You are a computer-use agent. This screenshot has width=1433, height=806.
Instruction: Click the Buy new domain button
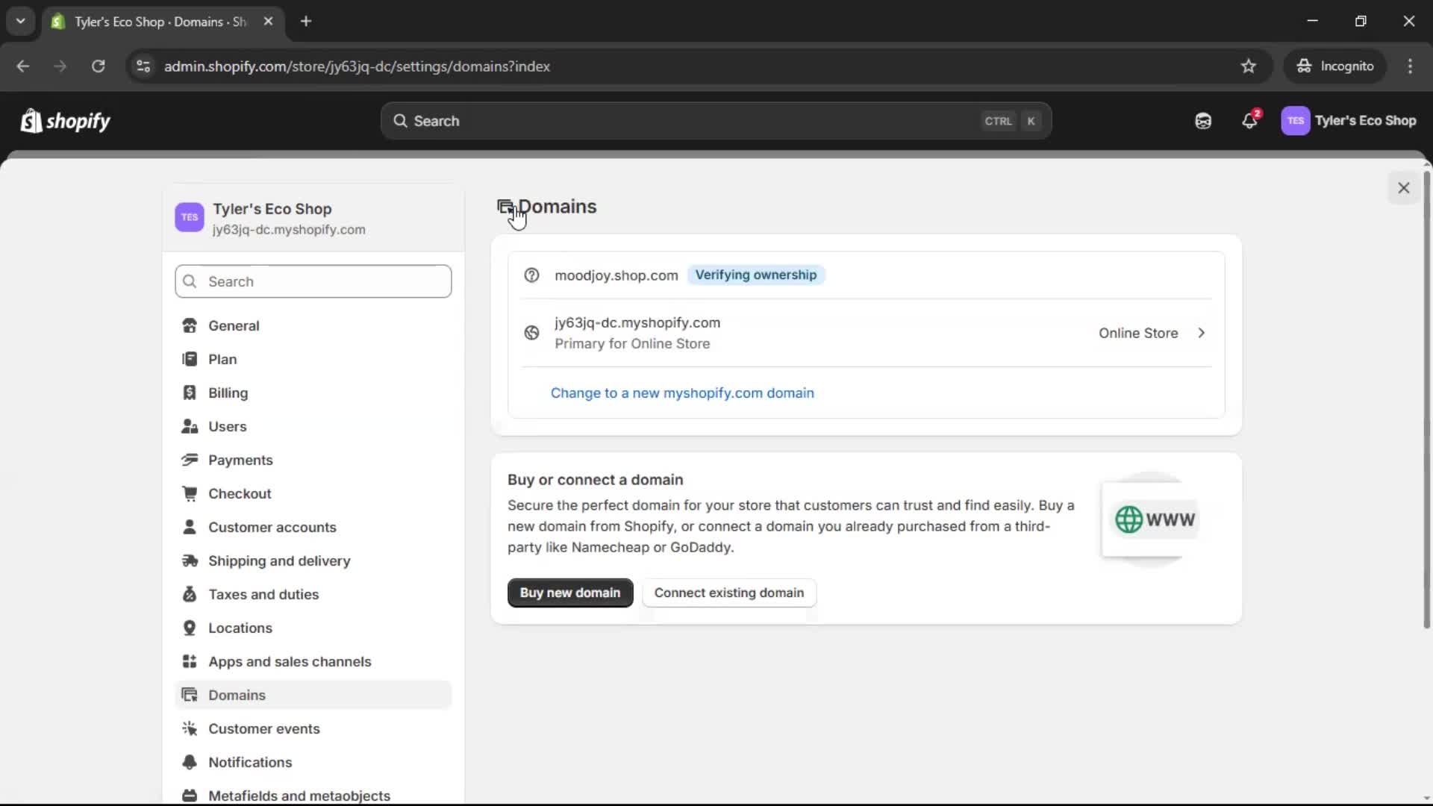[x=569, y=593]
